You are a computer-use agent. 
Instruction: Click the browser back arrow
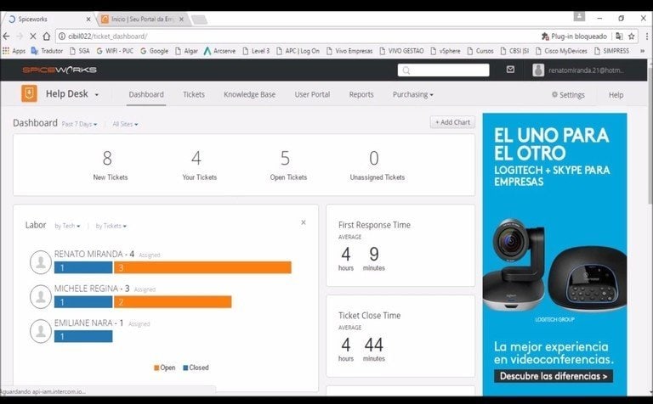point(6,36)
